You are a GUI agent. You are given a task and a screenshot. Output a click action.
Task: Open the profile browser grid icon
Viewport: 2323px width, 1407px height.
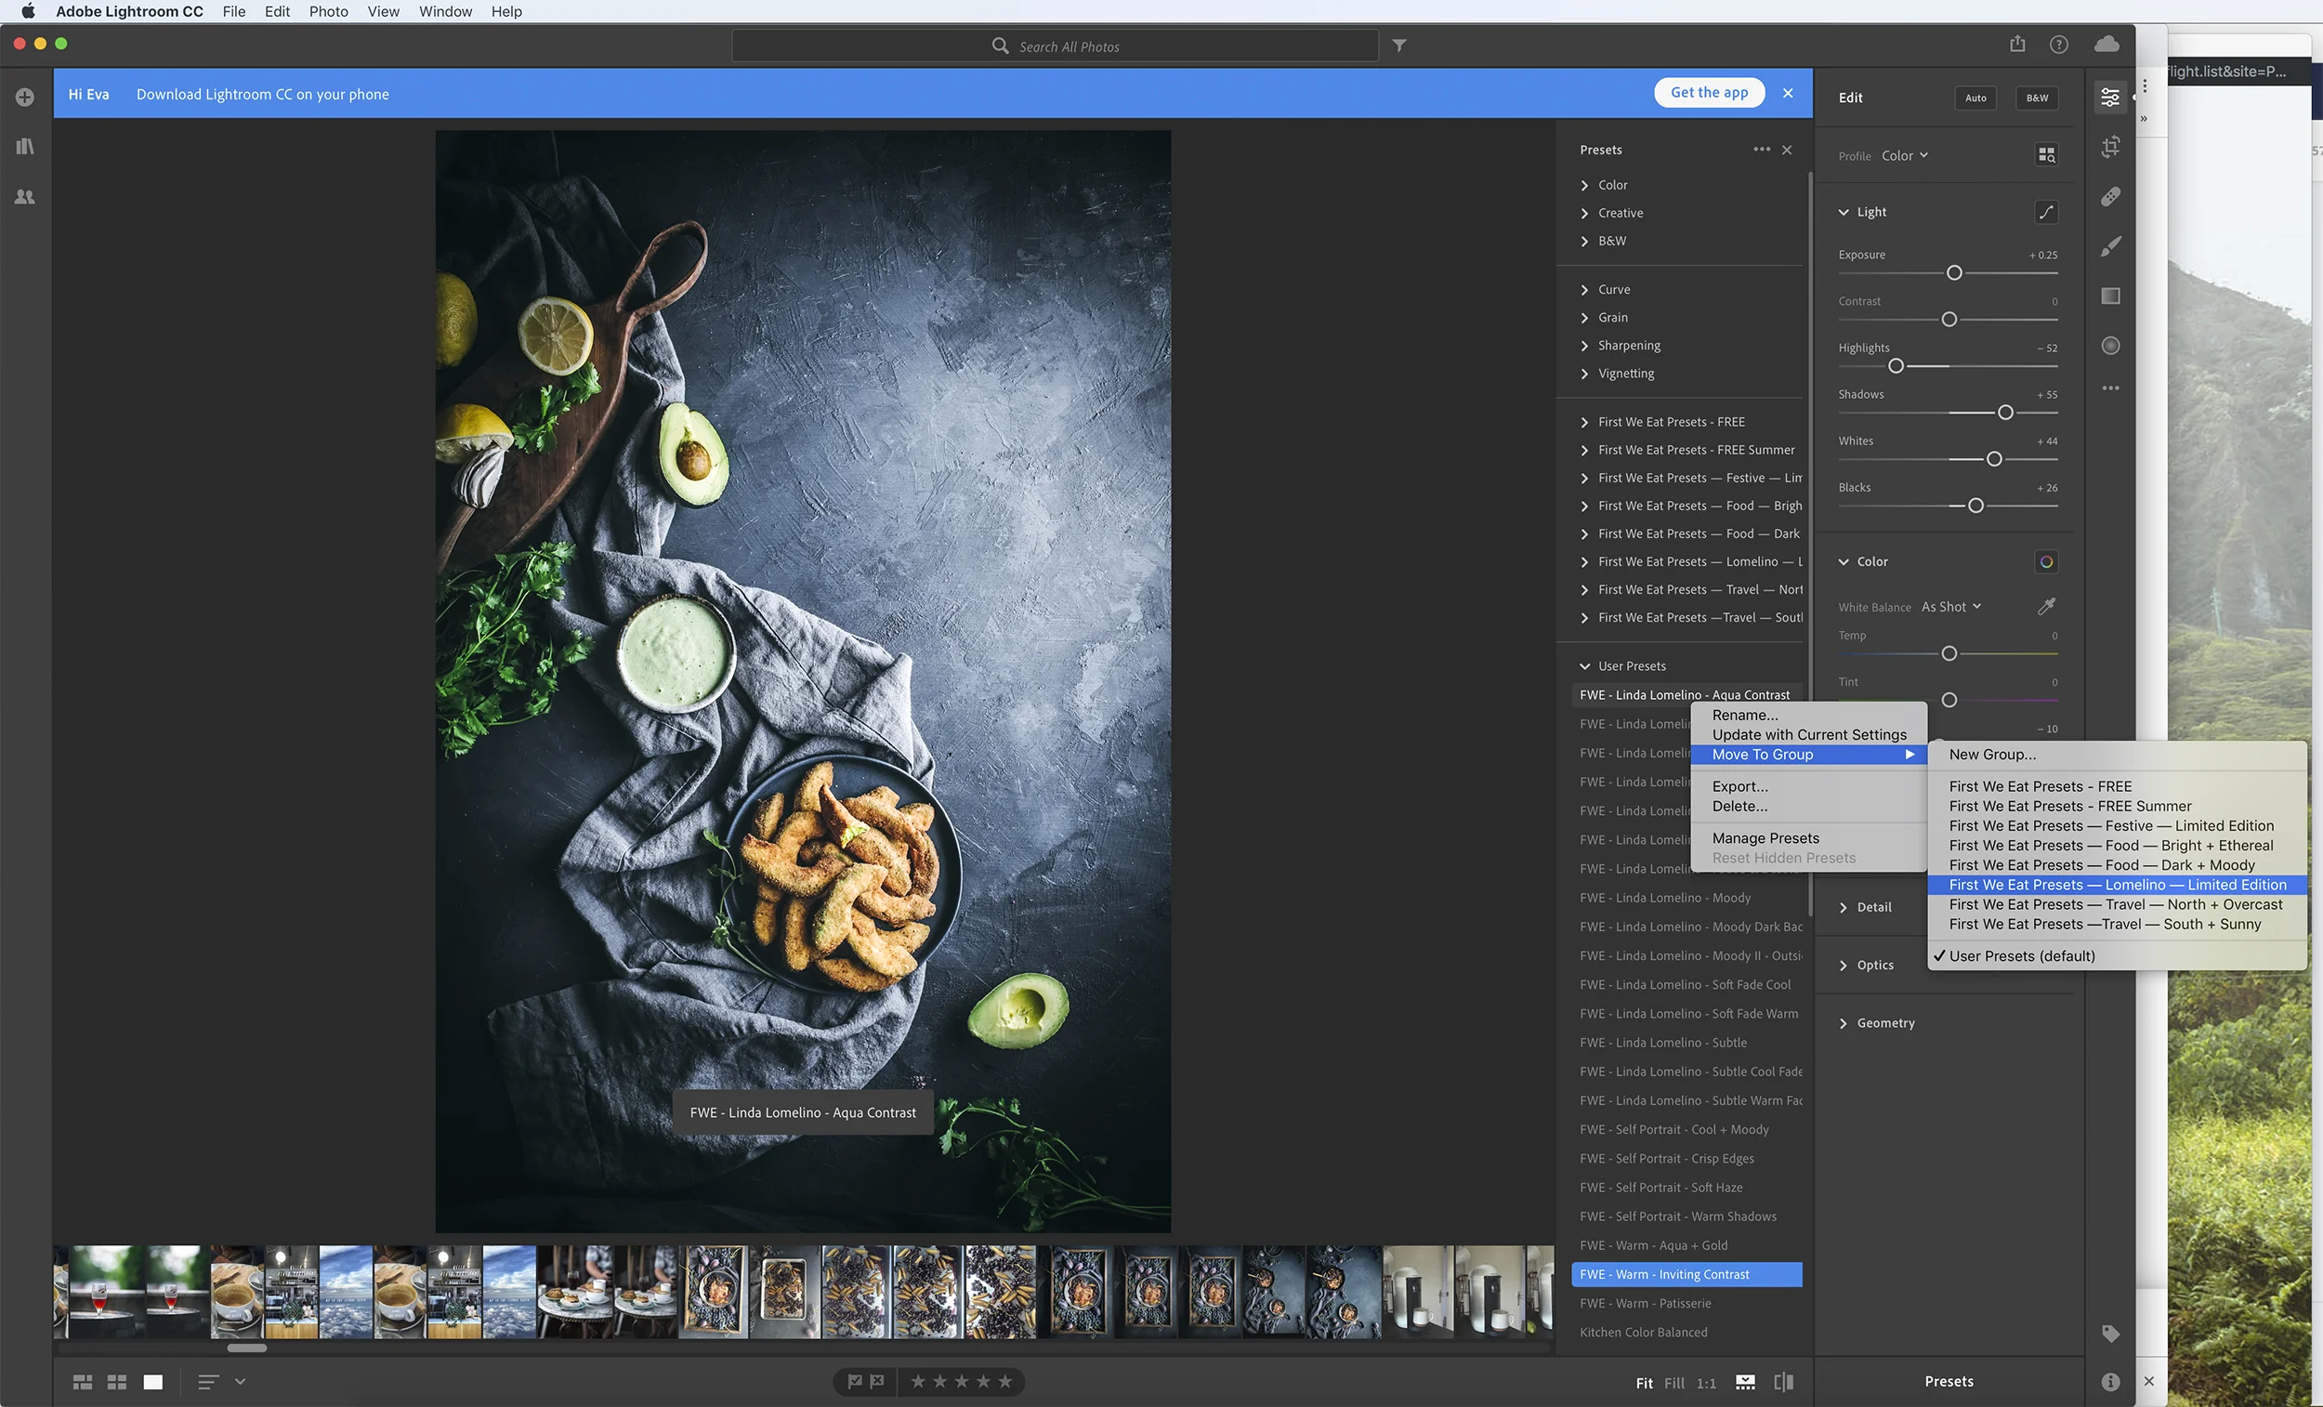[x=2046, y=155]
